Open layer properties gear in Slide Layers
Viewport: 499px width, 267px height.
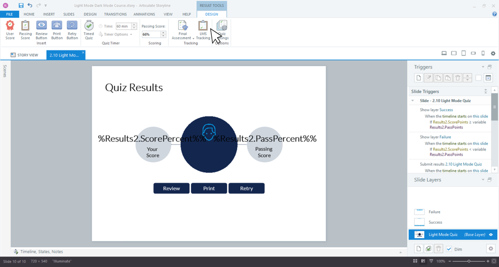[x=491, y=249]
